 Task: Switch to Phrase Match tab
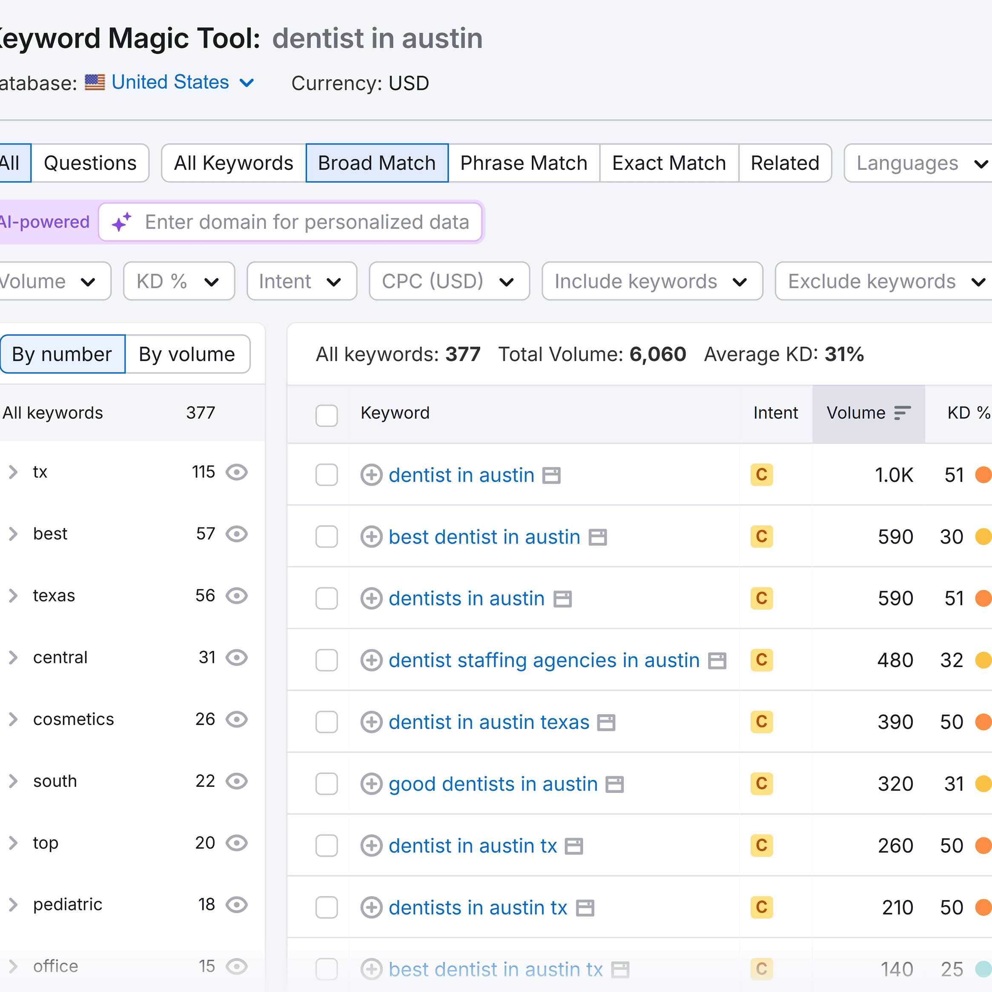[523, 163]
